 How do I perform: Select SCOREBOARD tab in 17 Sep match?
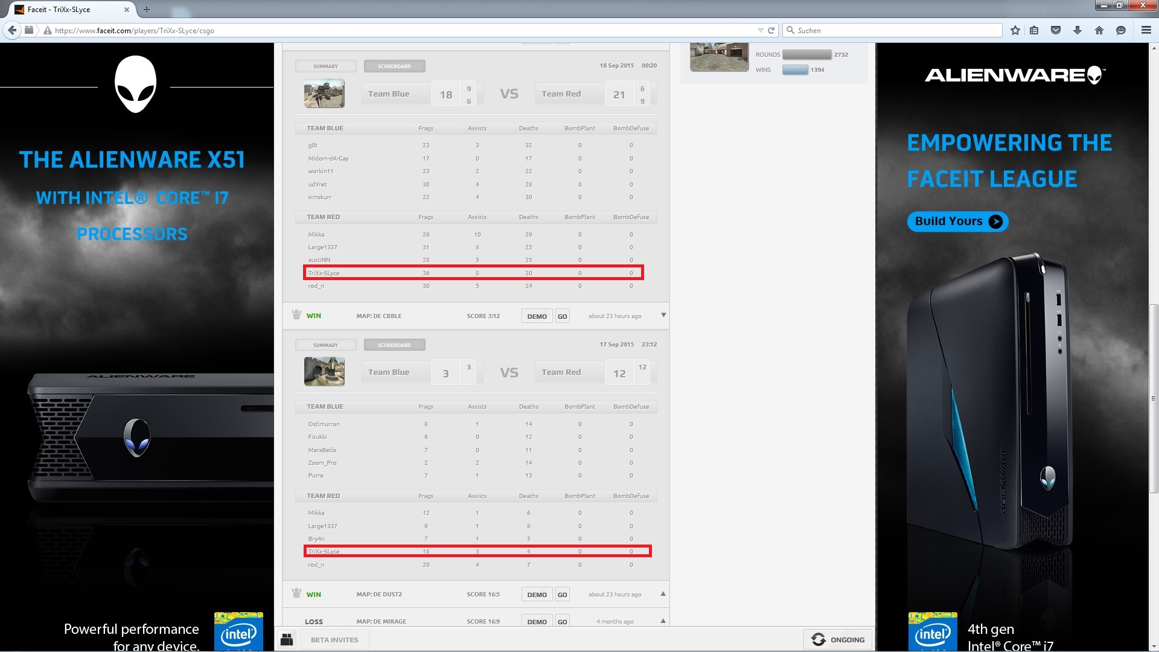click(394, 345)
